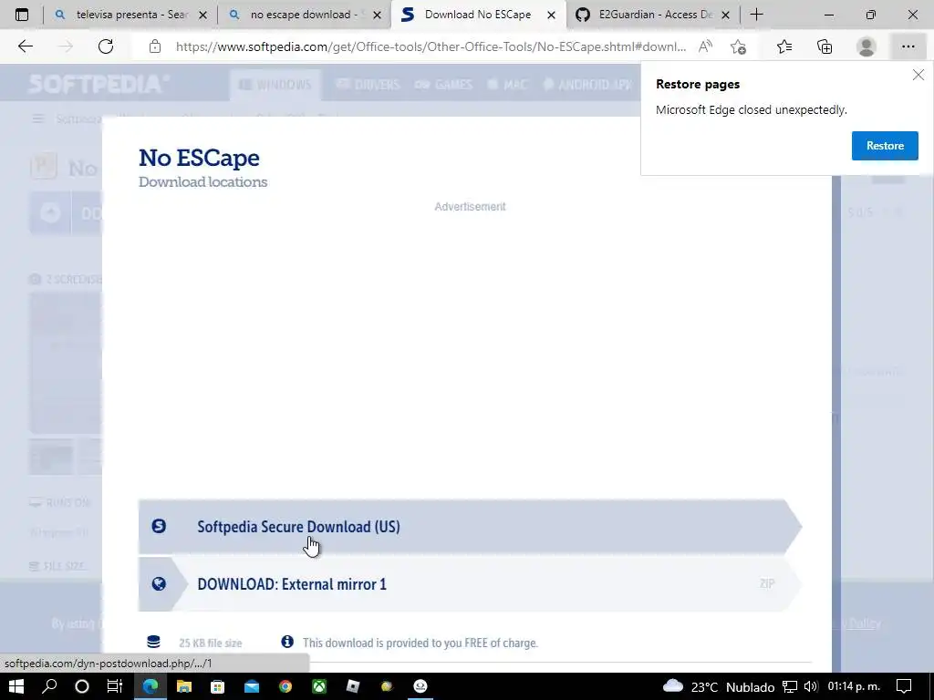Open the GAMES section on Softpedia
The image size is (934, 700).
444,85
